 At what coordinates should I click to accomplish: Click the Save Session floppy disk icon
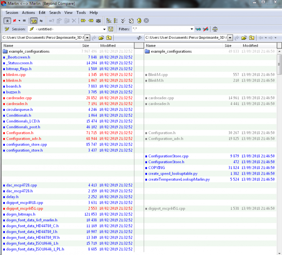pos(111,29)
